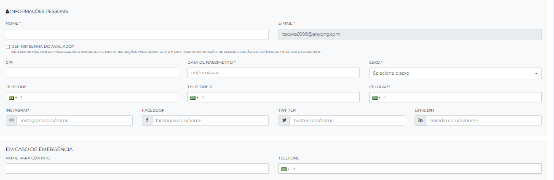This screenshot has height=180, width=554.
Task: Click the Twitter bird icon
Action: 284,120
